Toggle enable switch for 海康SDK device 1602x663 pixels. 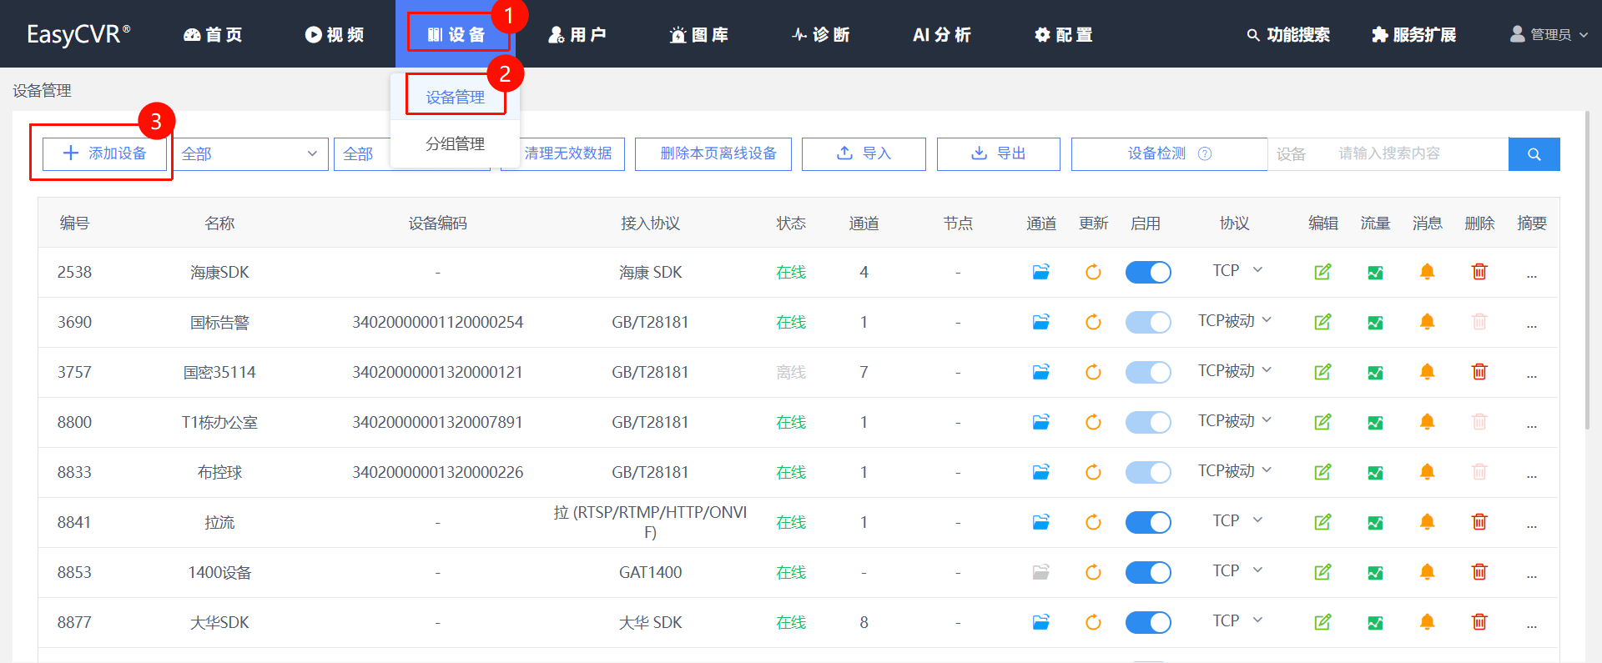click(1148, 273)
